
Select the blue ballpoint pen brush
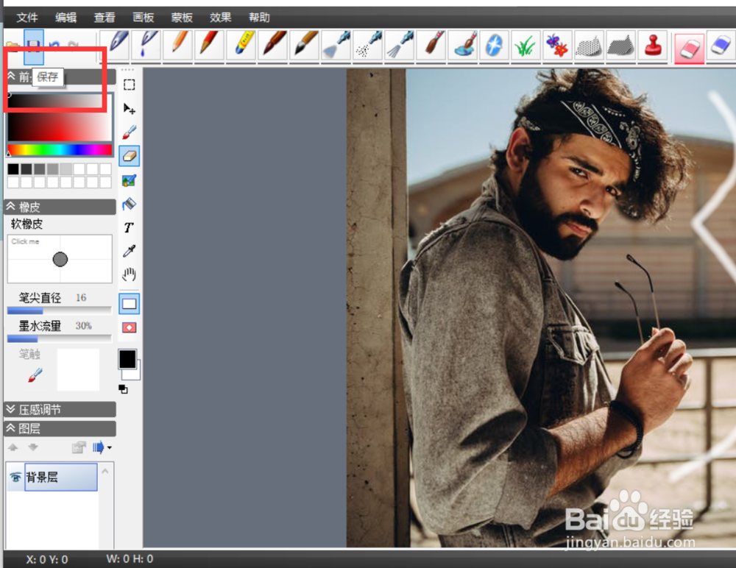click(116, 46)
